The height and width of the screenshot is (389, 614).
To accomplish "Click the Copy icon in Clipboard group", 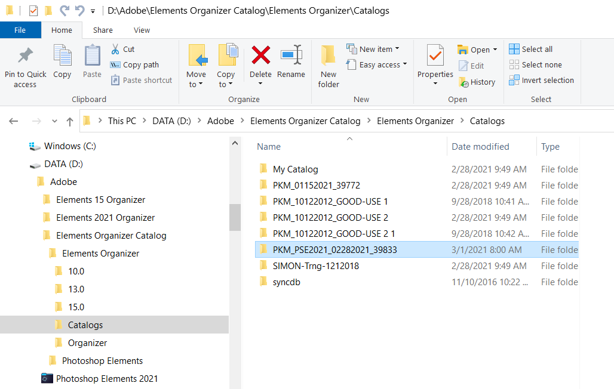I will pos(62,56).
